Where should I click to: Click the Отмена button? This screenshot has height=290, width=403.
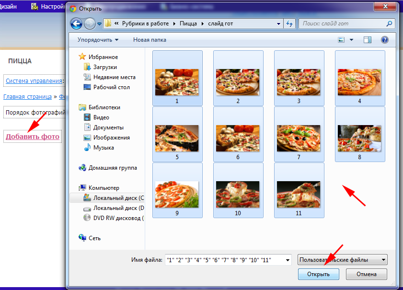(x=367, y=274)
